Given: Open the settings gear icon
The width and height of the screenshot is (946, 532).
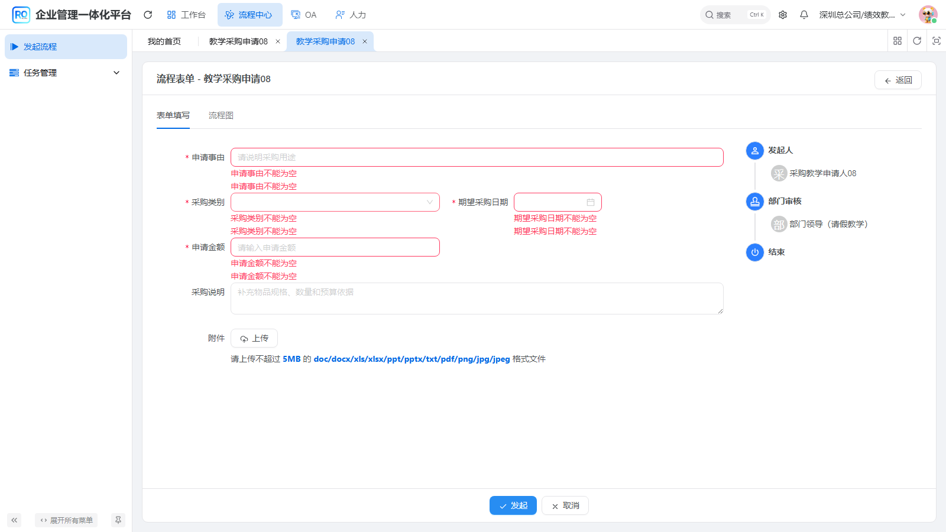Looking at the screenshot, I should [783, 15].
